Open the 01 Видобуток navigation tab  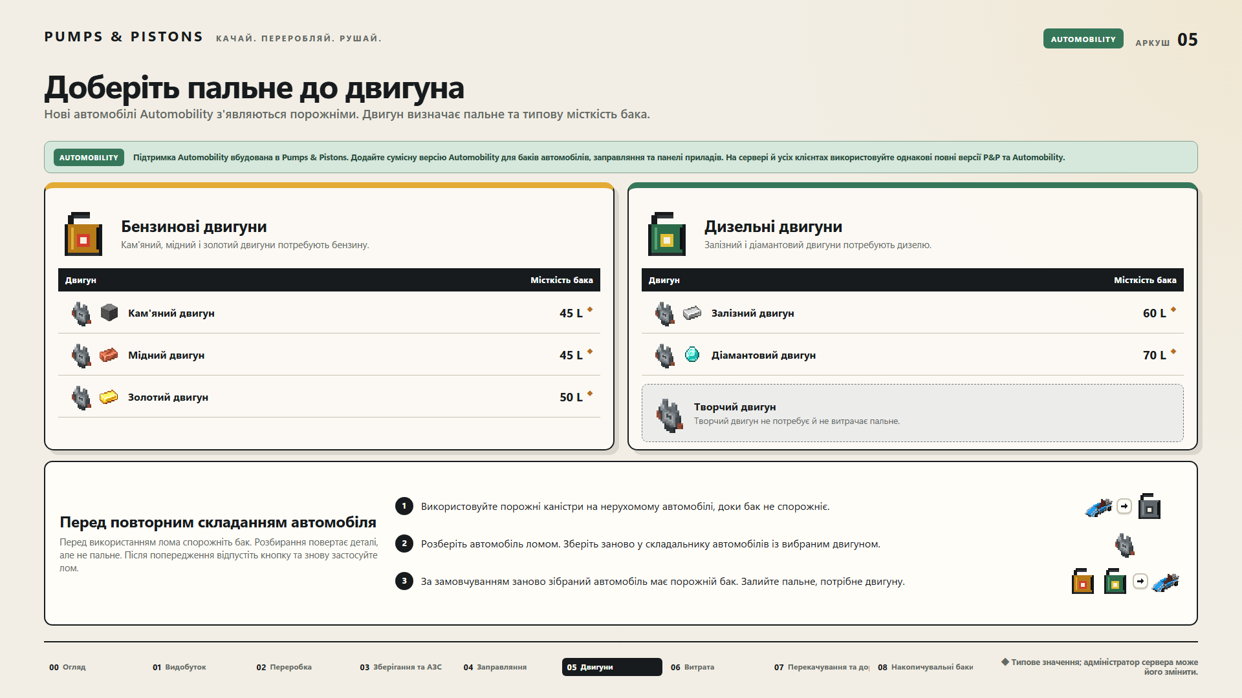point(198,667)
